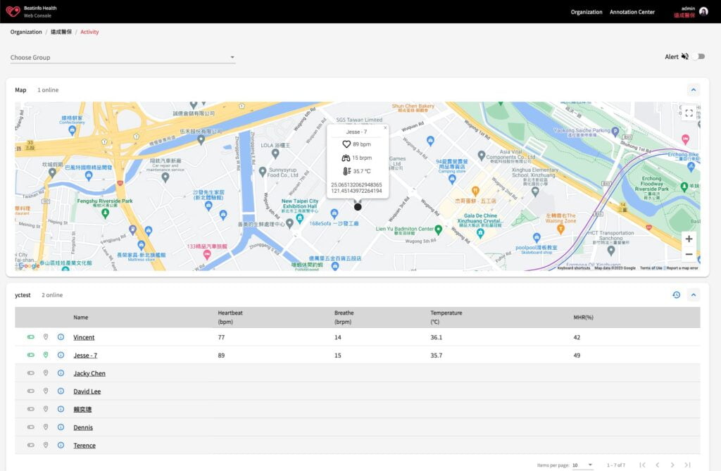Open David Lee's profile link

tap(87, 391)
